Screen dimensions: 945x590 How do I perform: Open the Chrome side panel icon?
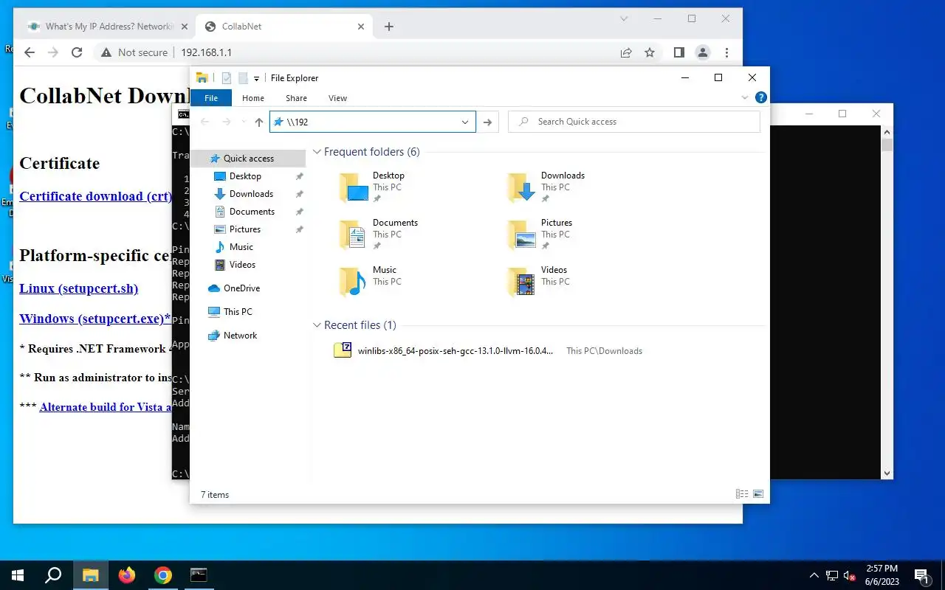[x=678, y=52]
